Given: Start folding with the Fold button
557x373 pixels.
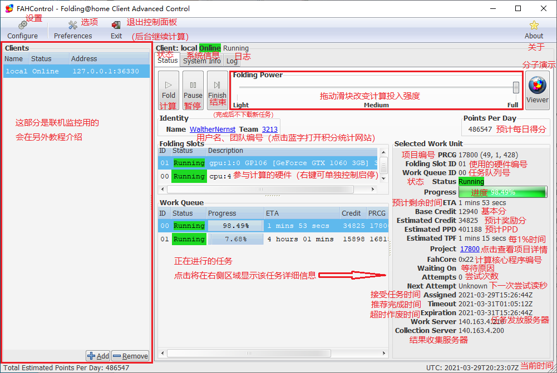Looking at the screenshot, I should 169,90.
